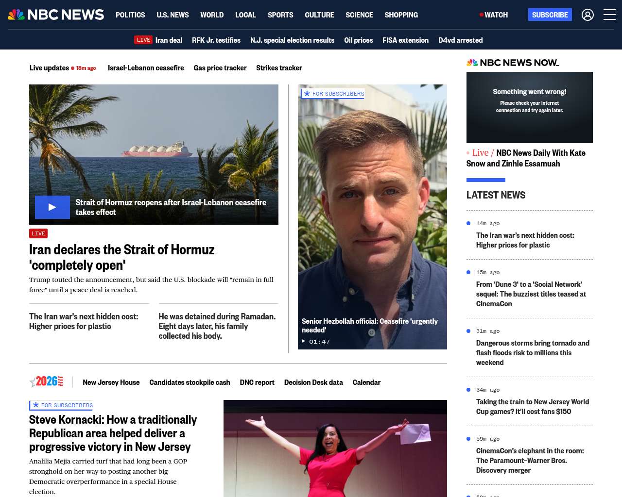622x497 pixels.
Task: Open the user account profile icon
Action: (587, 15)
